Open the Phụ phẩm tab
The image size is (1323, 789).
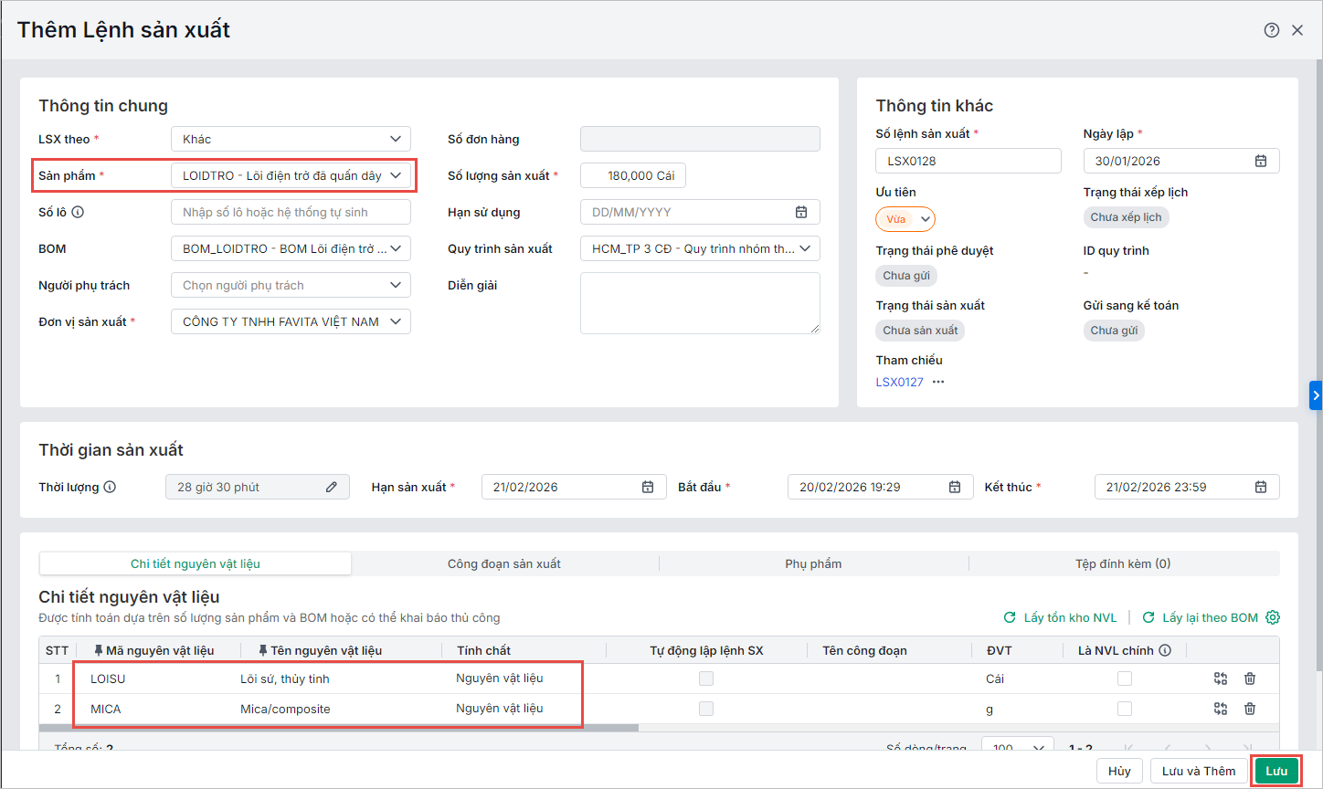(813, 563)
